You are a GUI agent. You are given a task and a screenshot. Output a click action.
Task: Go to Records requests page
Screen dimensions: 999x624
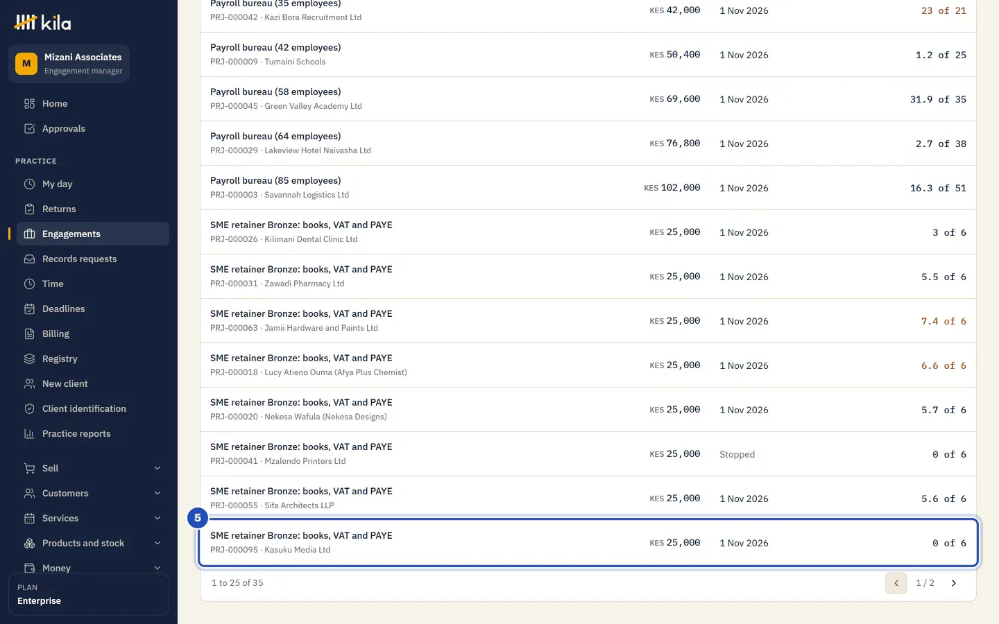[93, 259]
